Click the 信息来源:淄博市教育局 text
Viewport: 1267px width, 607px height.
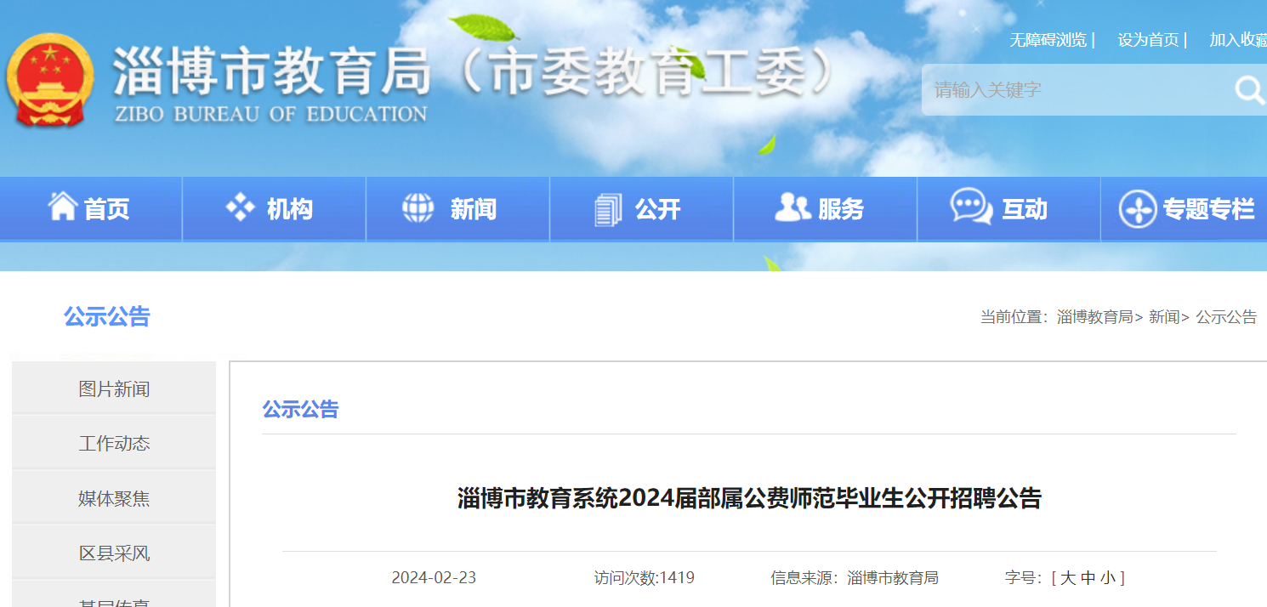[855, 578]
